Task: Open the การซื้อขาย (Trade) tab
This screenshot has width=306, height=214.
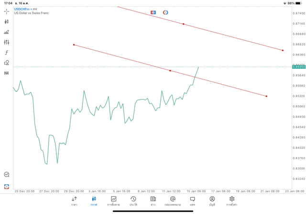Action: pyautogui.click(x=114, y=201)
